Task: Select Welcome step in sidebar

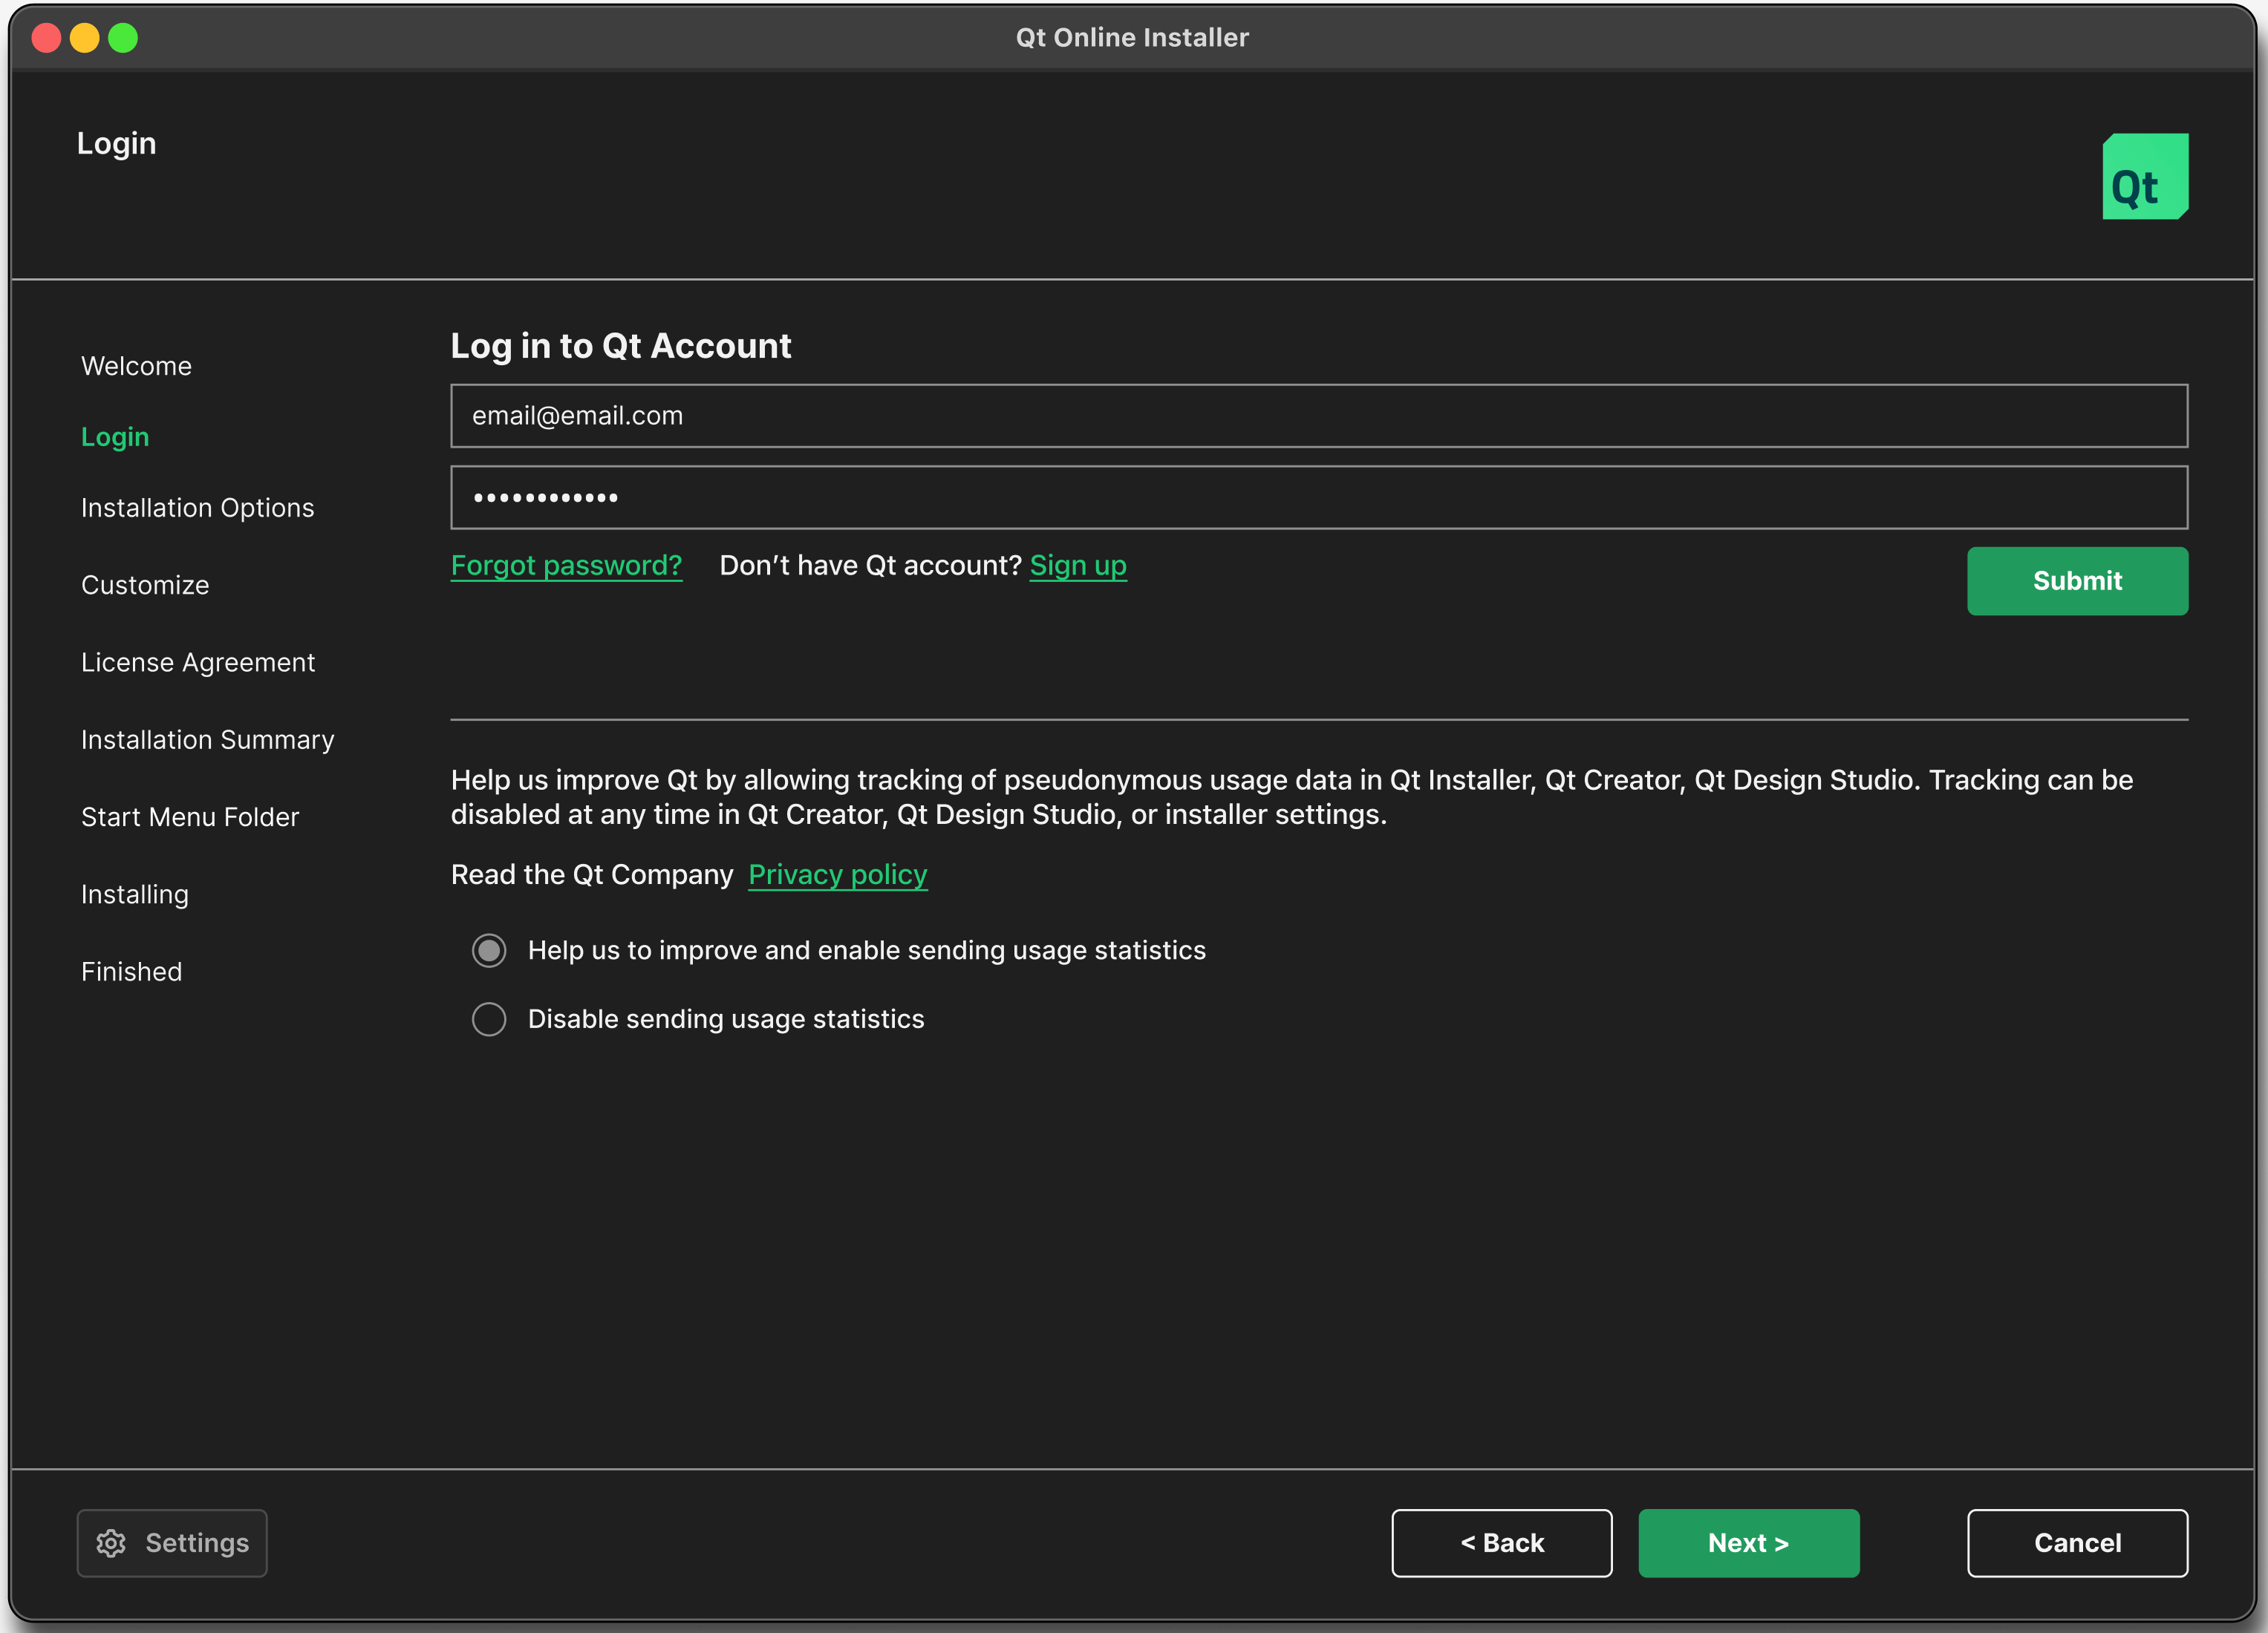Action: 136,366
